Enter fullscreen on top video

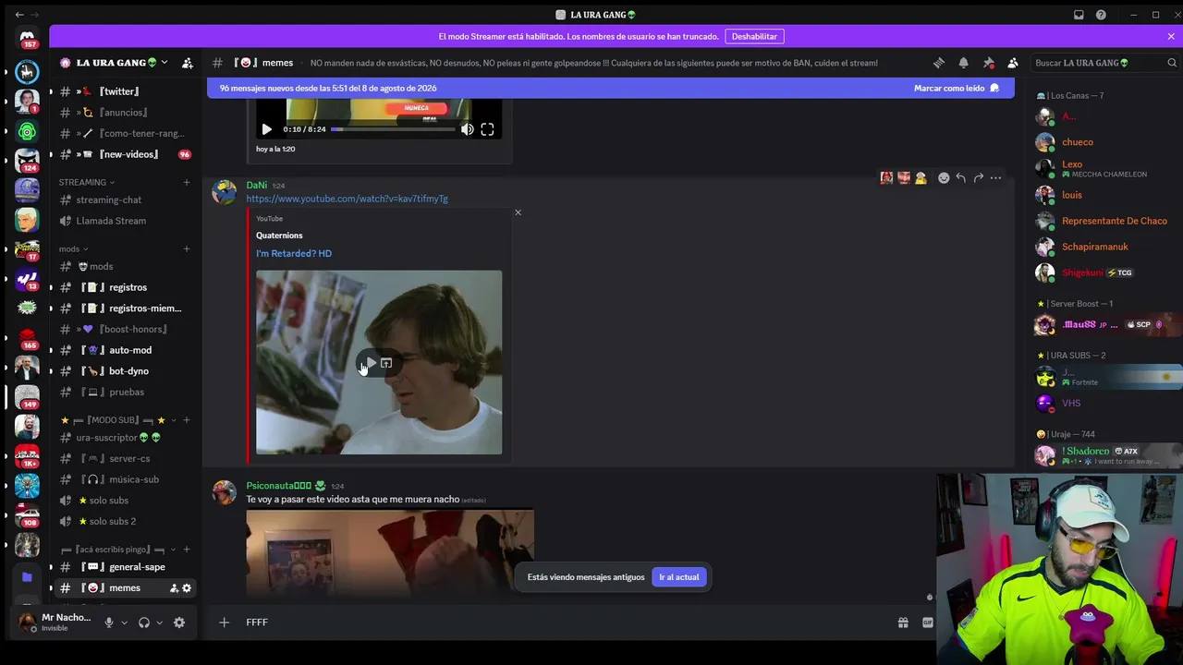point(487,129)
